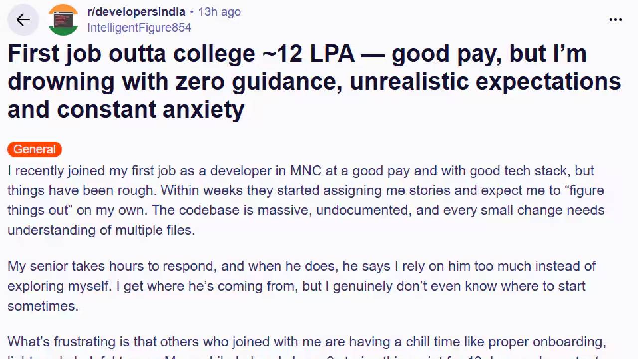Click the developersIndia community avatar
Viewport: 638px width, 359px height.
pos(63,20)
